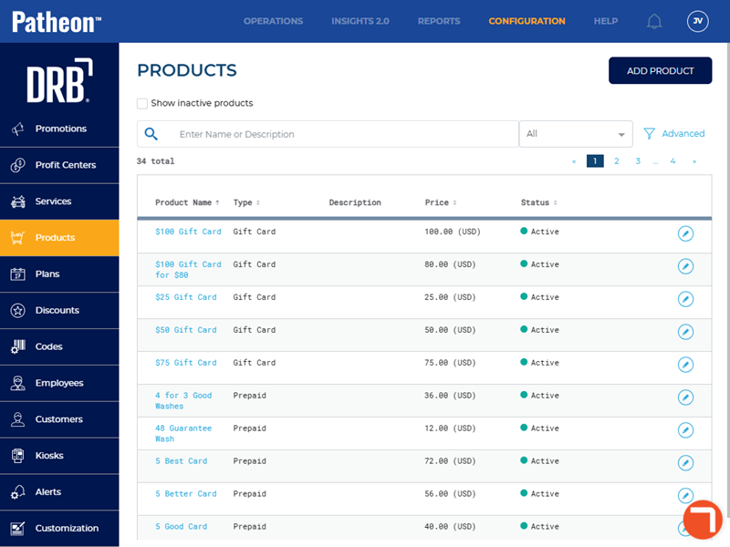This screenshot has width=730, height=547.
Task: Click edit pencil for $25 Gift Card
Action: click(x=685, y=299)
